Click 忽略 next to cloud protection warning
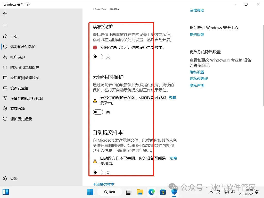The height and width of the screenshot is (198, 264). click(172, 98)
